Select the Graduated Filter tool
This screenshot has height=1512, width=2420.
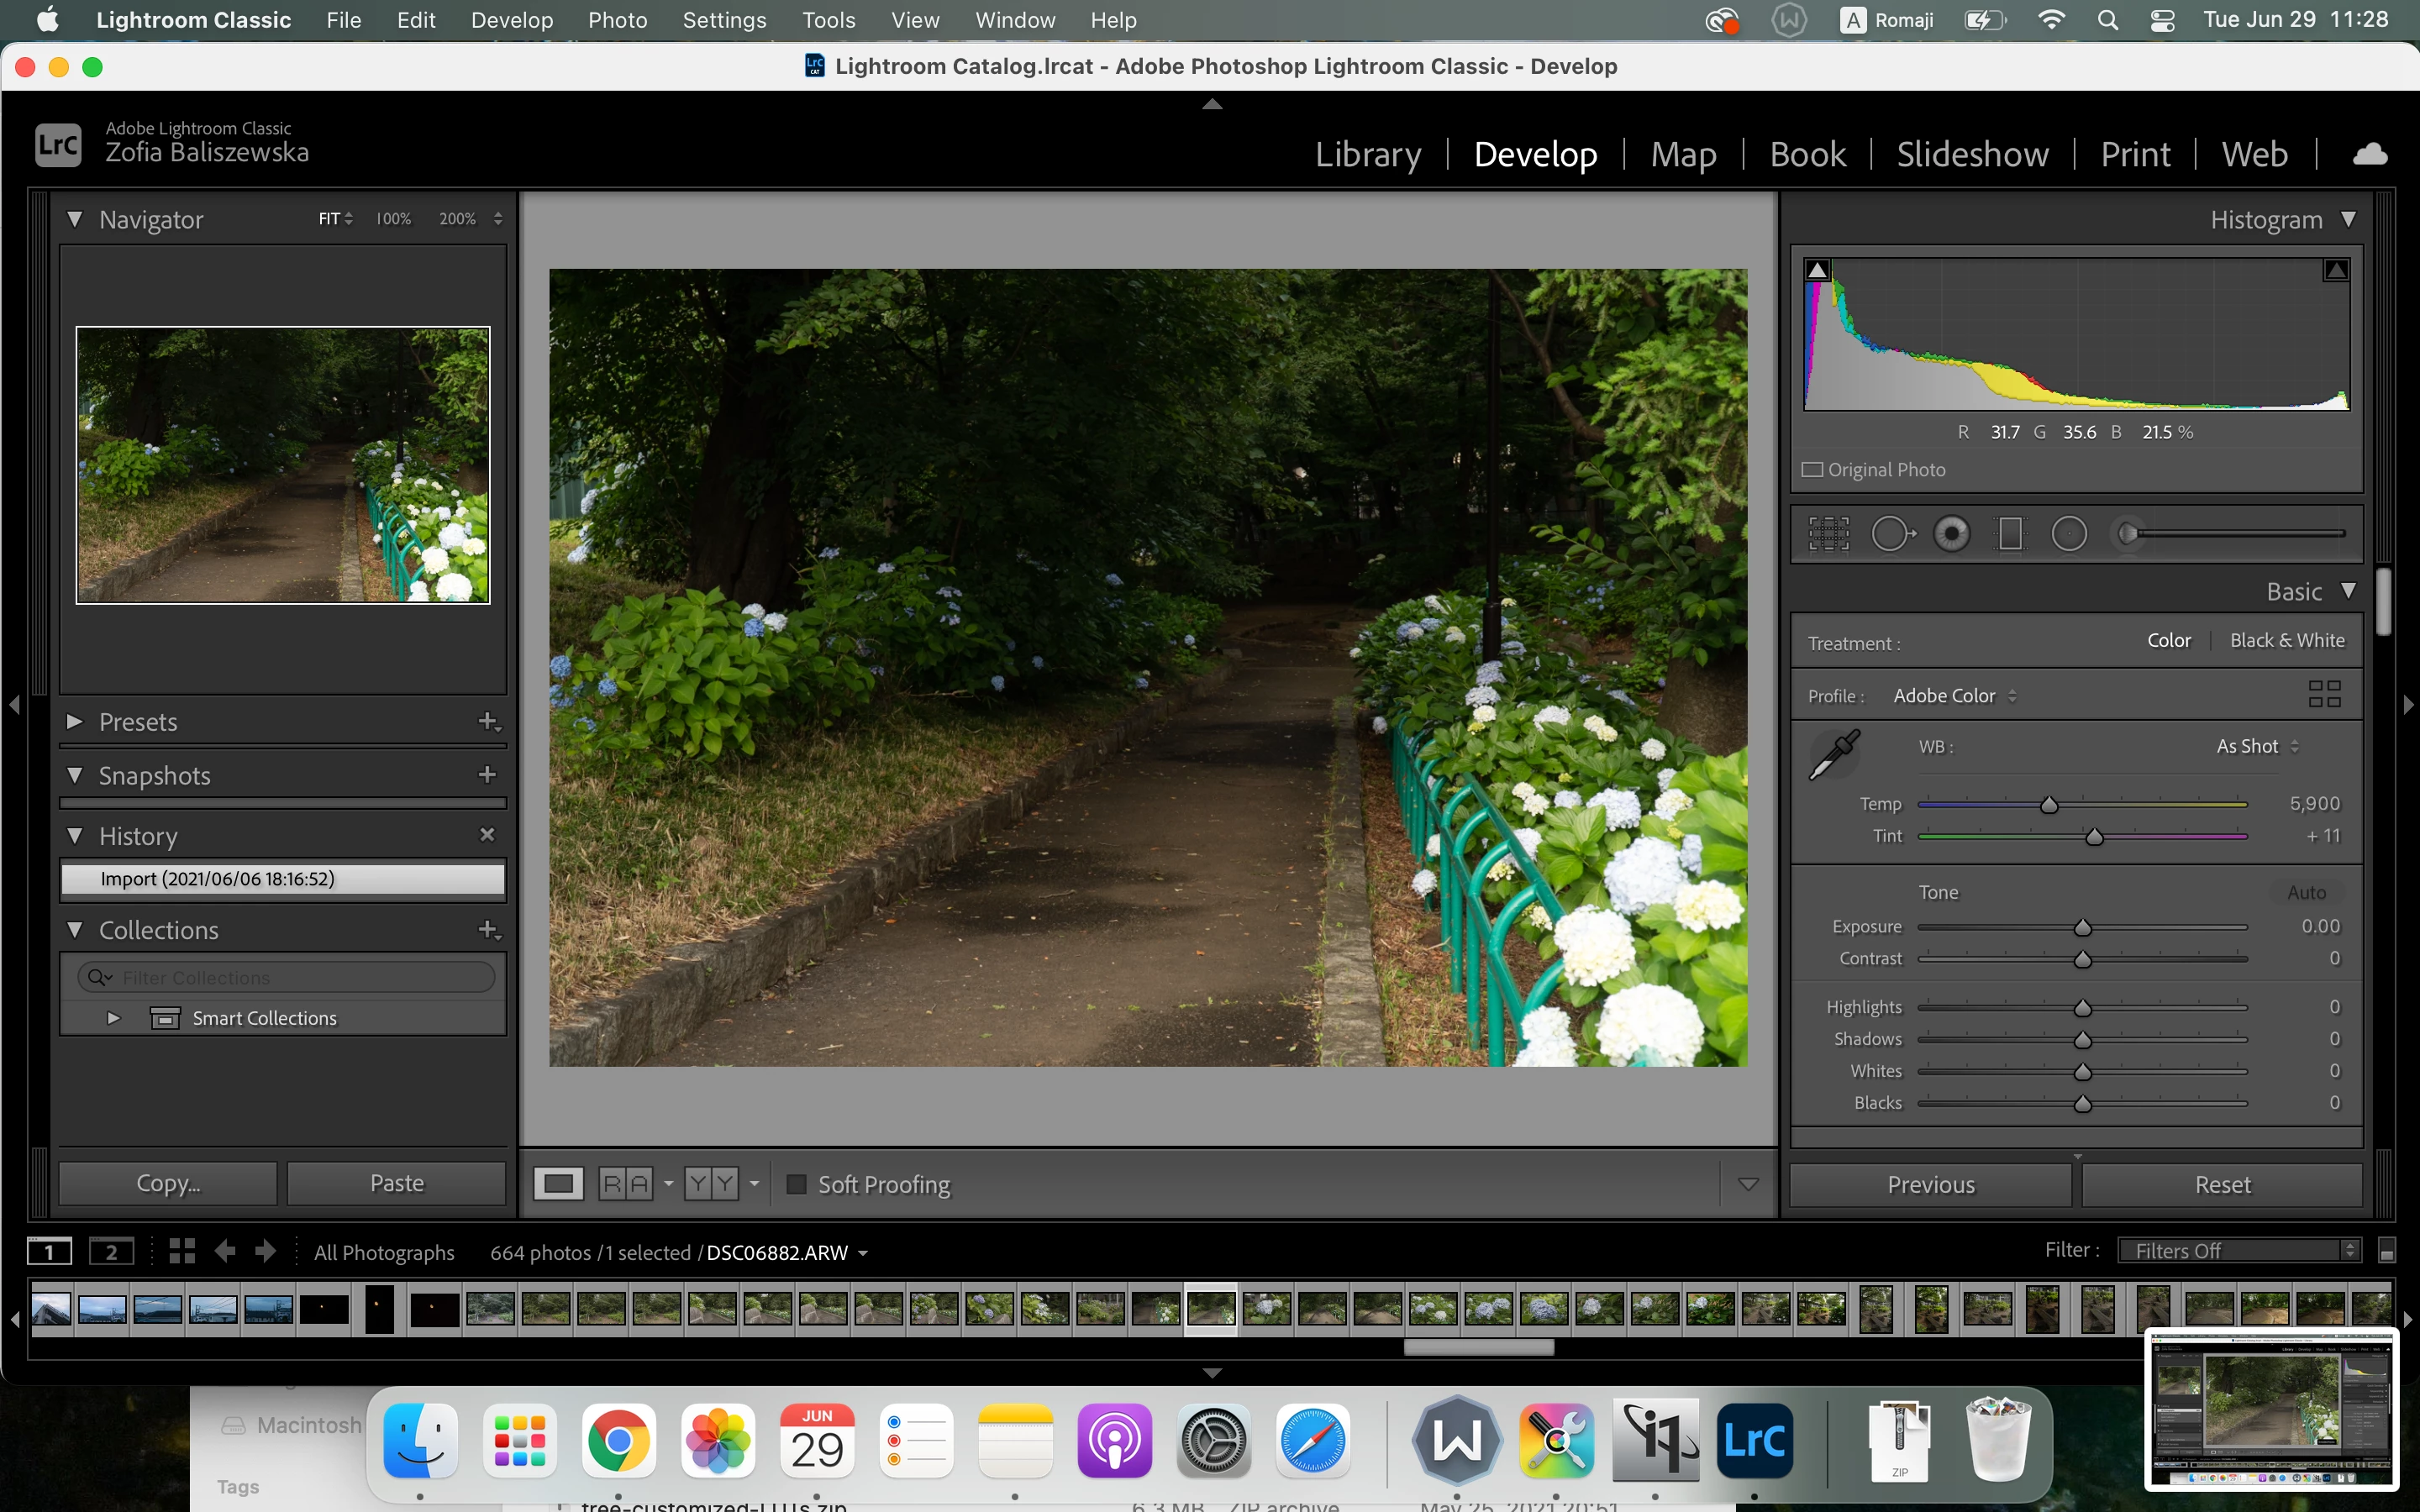coord(2010,534)
